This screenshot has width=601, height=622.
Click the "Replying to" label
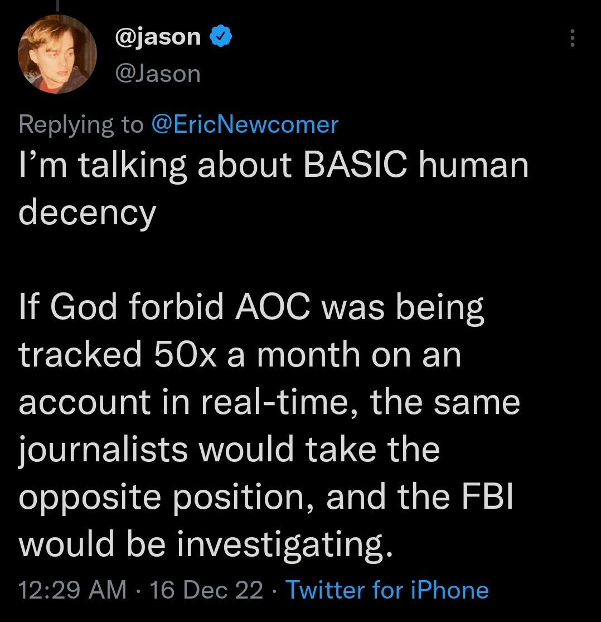81,126
